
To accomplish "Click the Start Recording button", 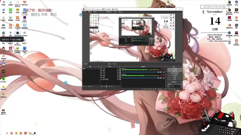I will pyautogui.click(x=174, y=71).
